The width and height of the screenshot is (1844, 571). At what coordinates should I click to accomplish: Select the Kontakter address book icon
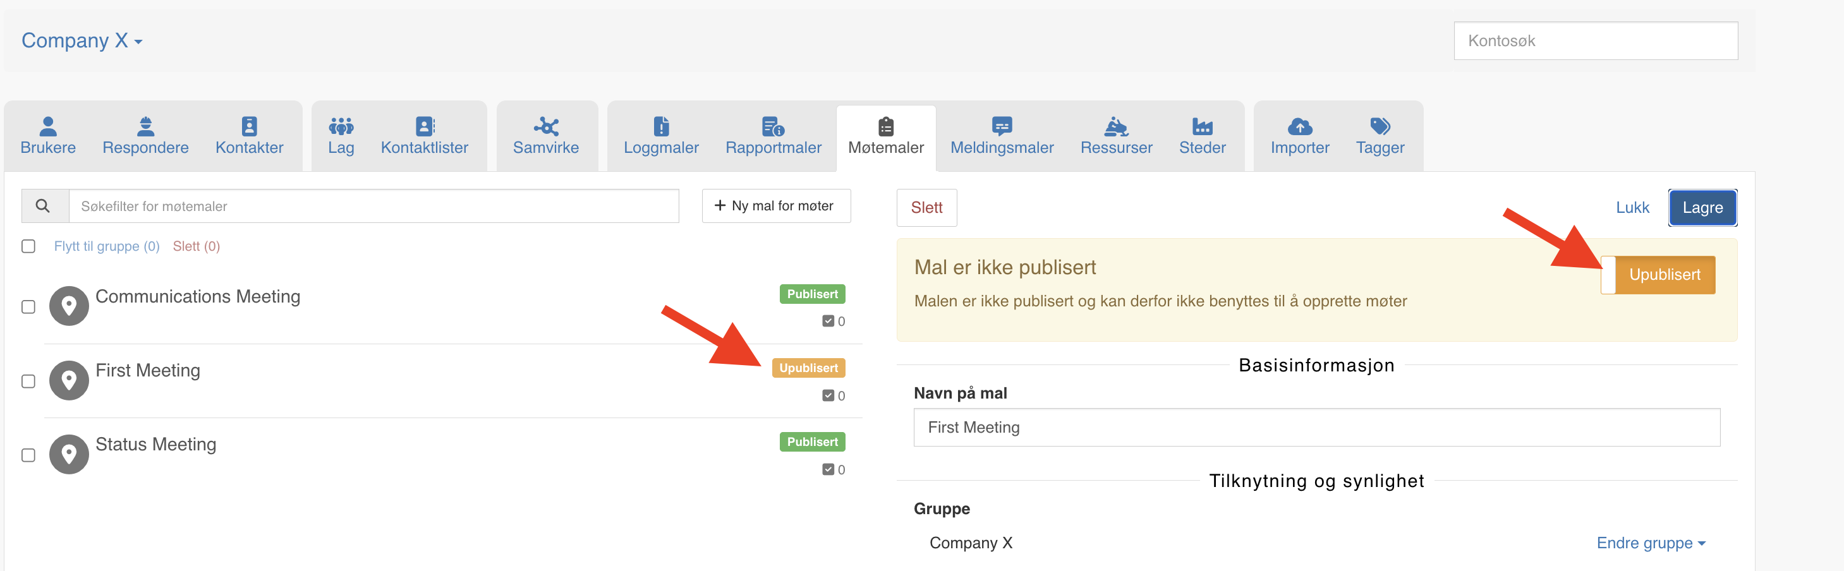249,126
